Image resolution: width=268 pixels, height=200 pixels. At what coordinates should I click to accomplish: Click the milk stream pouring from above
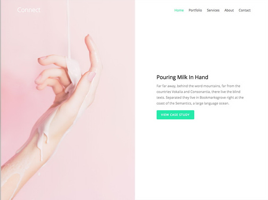click(x=69, y=29)
